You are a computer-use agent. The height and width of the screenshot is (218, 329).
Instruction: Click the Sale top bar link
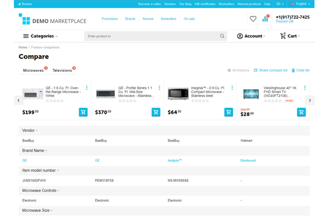(267, 4)
